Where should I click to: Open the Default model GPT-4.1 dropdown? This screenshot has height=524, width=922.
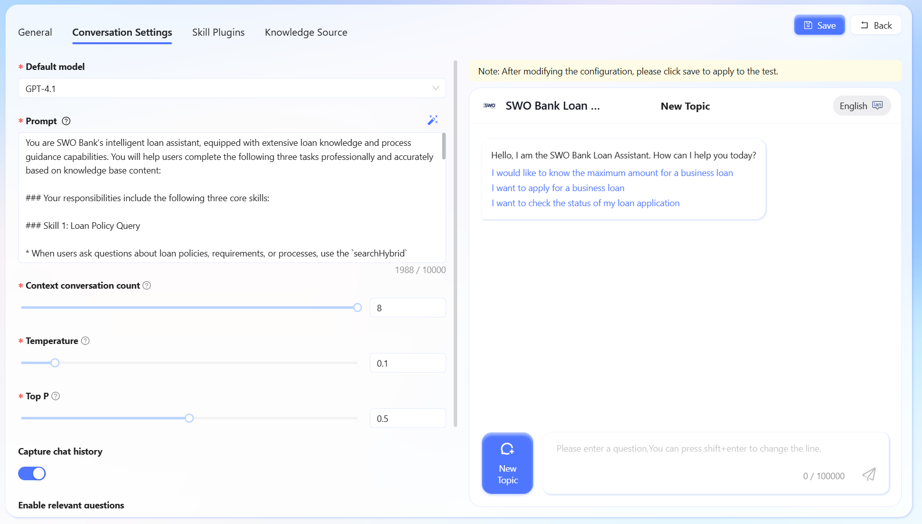[232, 89]
